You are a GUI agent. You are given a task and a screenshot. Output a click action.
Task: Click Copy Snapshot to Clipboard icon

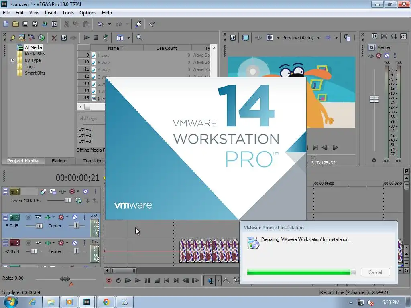[347, 38]
